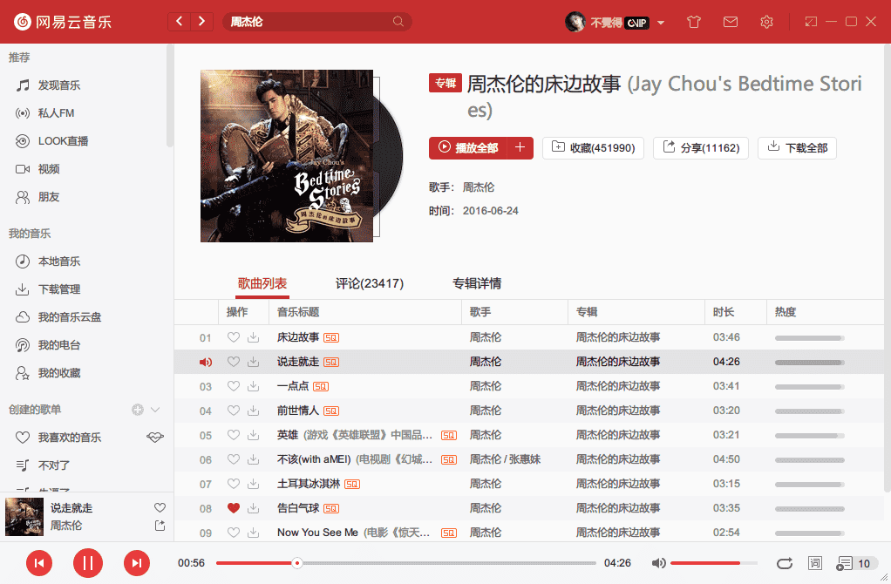Like the song 一点点

pyautogui.click(x=233, y=386)
